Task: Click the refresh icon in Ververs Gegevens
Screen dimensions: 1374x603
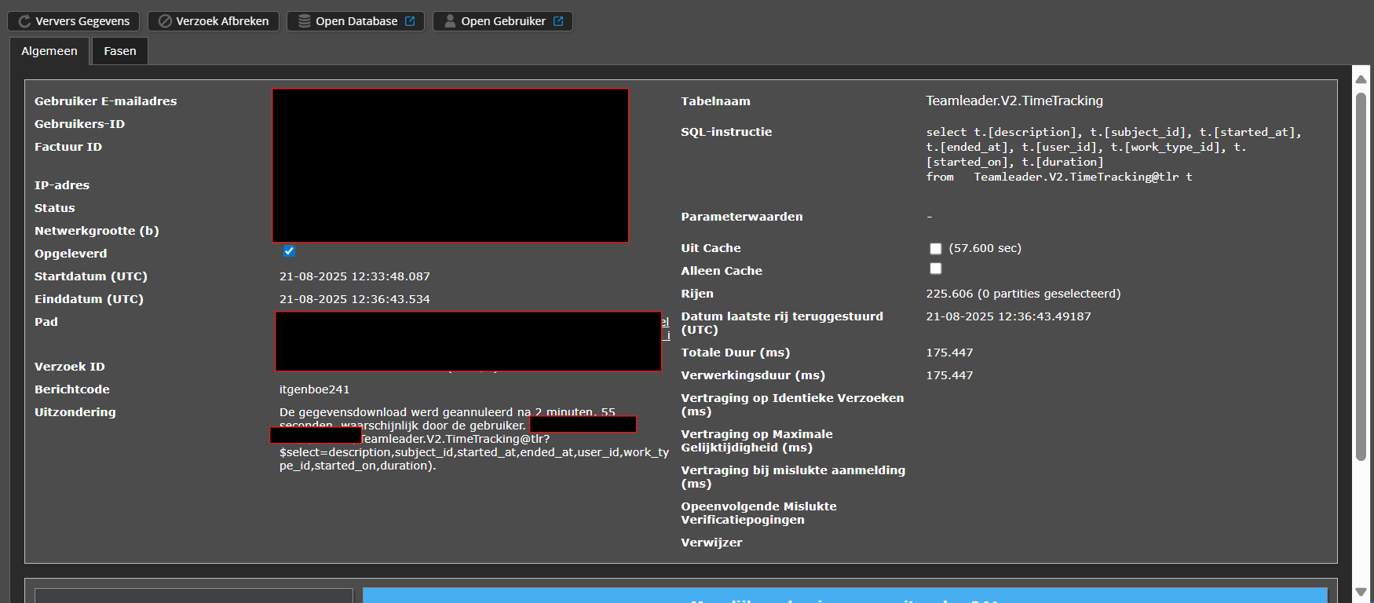Action: (24, 21)
